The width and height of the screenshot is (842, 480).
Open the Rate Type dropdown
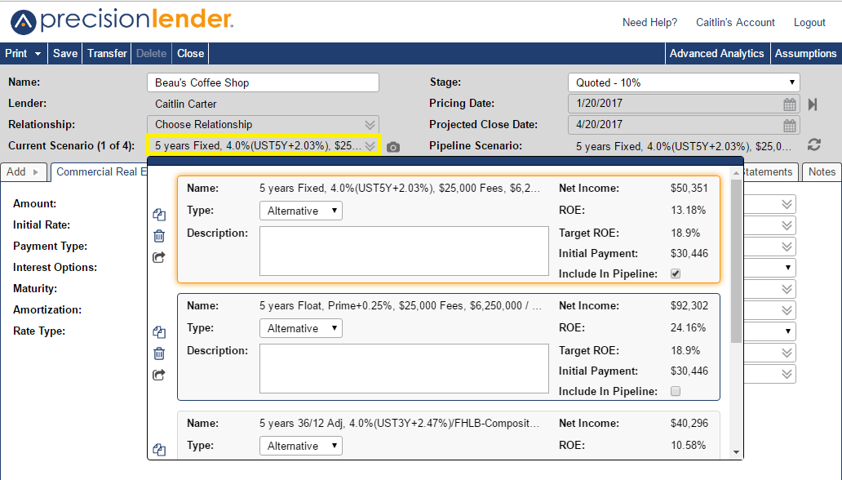pyautogui.click(x=788, y=331)
